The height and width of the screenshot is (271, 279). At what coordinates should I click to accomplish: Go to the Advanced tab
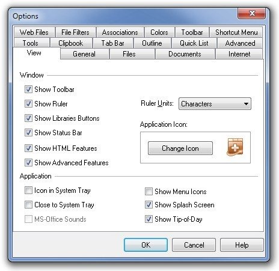click(240, 43)
